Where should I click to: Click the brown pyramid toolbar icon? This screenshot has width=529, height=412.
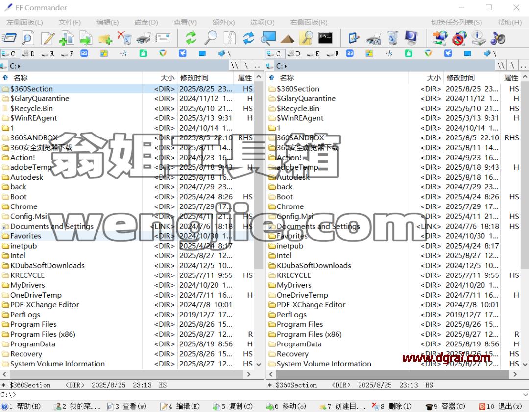pos(287,39)
